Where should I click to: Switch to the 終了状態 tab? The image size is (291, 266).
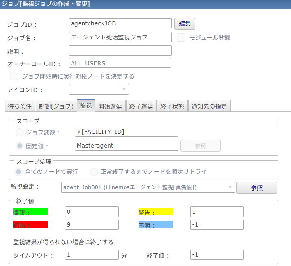172,106
